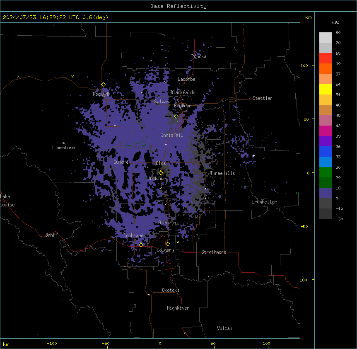Click the dBZ legend heading
The width and height of the screenshot is (357, 349).
(335, 22)
